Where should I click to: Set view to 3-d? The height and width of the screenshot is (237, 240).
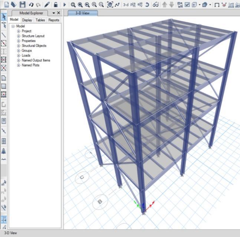(126, 5)
